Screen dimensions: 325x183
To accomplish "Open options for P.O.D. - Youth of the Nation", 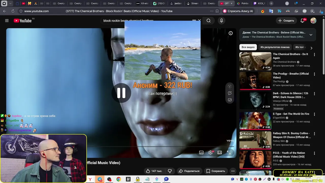I will click(x=314, y=153).
